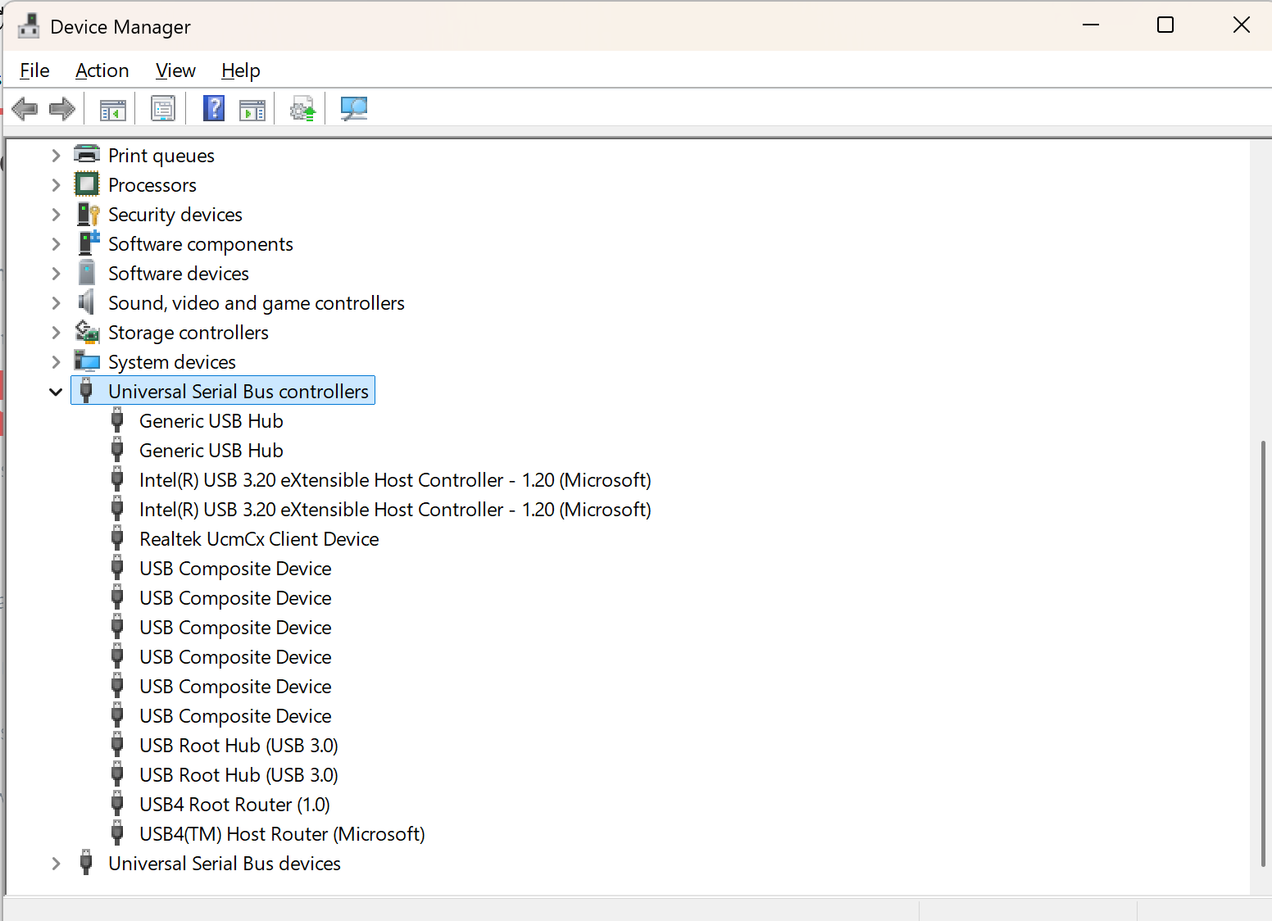1272x921 pixels.
Task: Open Properties from the toolbar icon
Action: click(163, 108)
